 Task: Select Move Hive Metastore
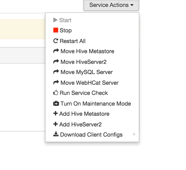click(87, 51)
